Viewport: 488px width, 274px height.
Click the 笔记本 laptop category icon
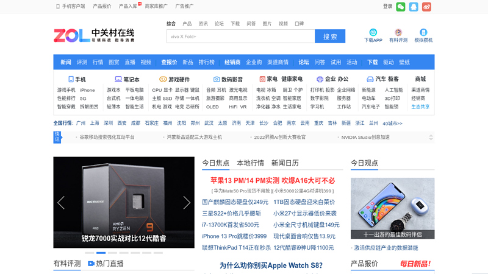[x=118, y=79]
